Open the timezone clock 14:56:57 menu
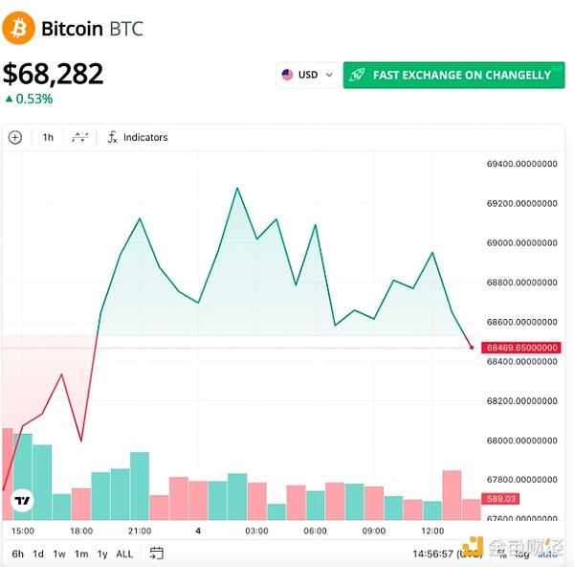The height and width of the screenshot is (567, 574). click(438, 554)
